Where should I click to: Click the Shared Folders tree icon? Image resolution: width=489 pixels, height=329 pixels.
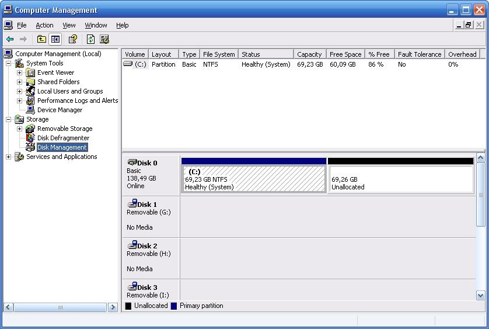point(30,82)
